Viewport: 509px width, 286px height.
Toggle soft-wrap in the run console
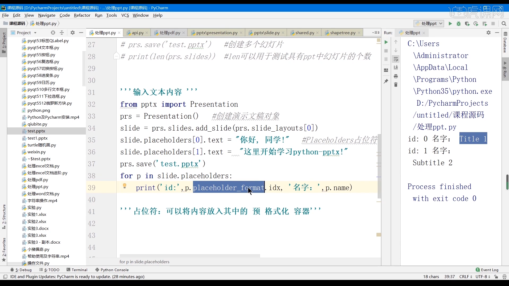[x=396, y=59]
